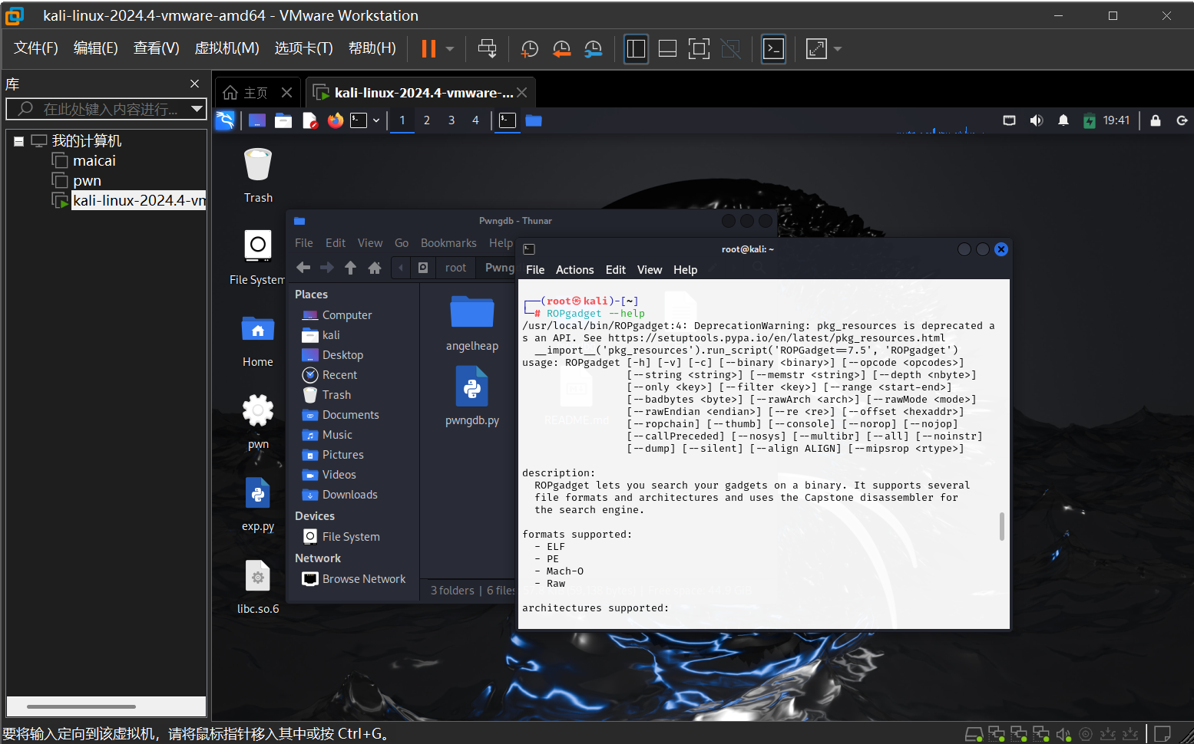
Task: Send Ctrl+Alt+Del to the virtual machine
Action: [487, 49]
